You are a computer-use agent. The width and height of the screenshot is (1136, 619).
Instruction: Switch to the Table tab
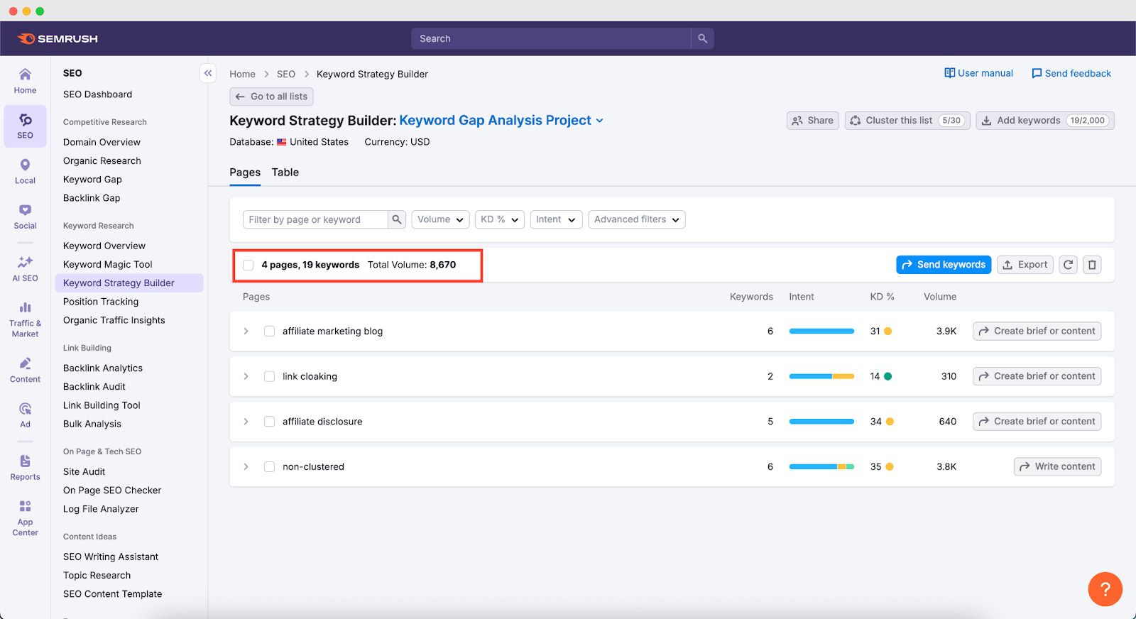pos(285,172)
